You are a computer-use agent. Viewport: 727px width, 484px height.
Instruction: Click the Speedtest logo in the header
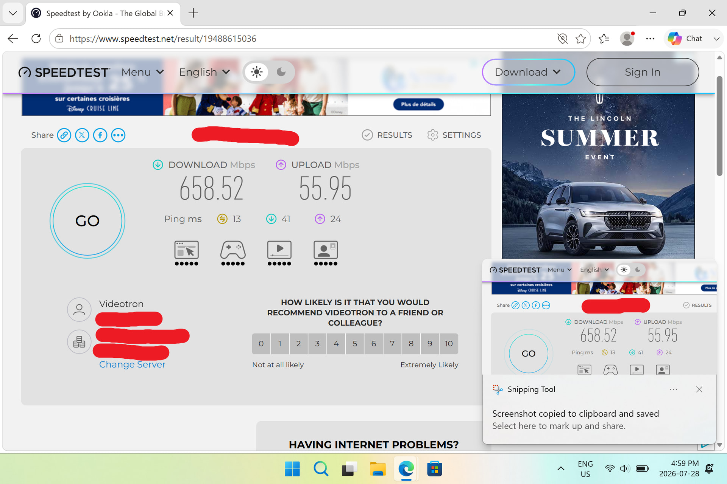64,72
